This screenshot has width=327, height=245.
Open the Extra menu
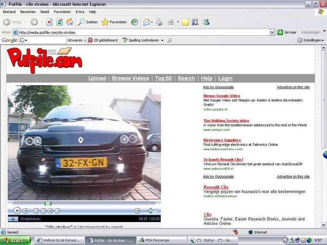pyautogui.click(x=80, y=12)
